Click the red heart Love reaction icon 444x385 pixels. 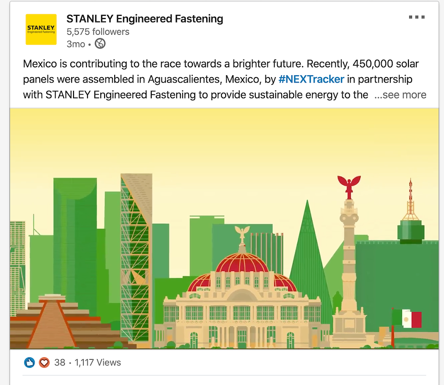(x=44, y=363)
